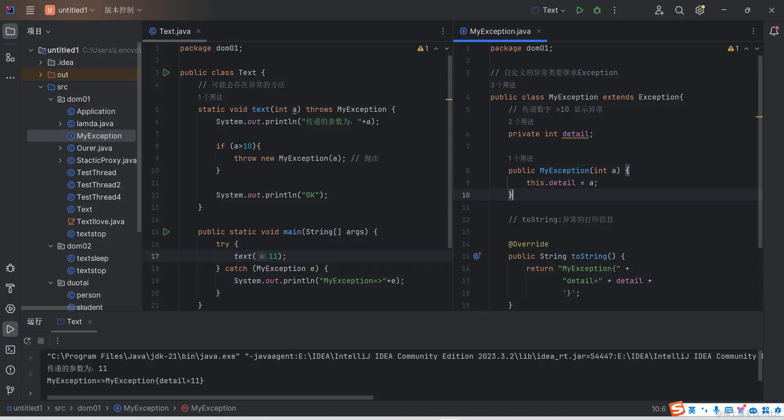Open Search Everywhere magnifier
This screenshot has height=420, width=784.
tap(679, 10)
